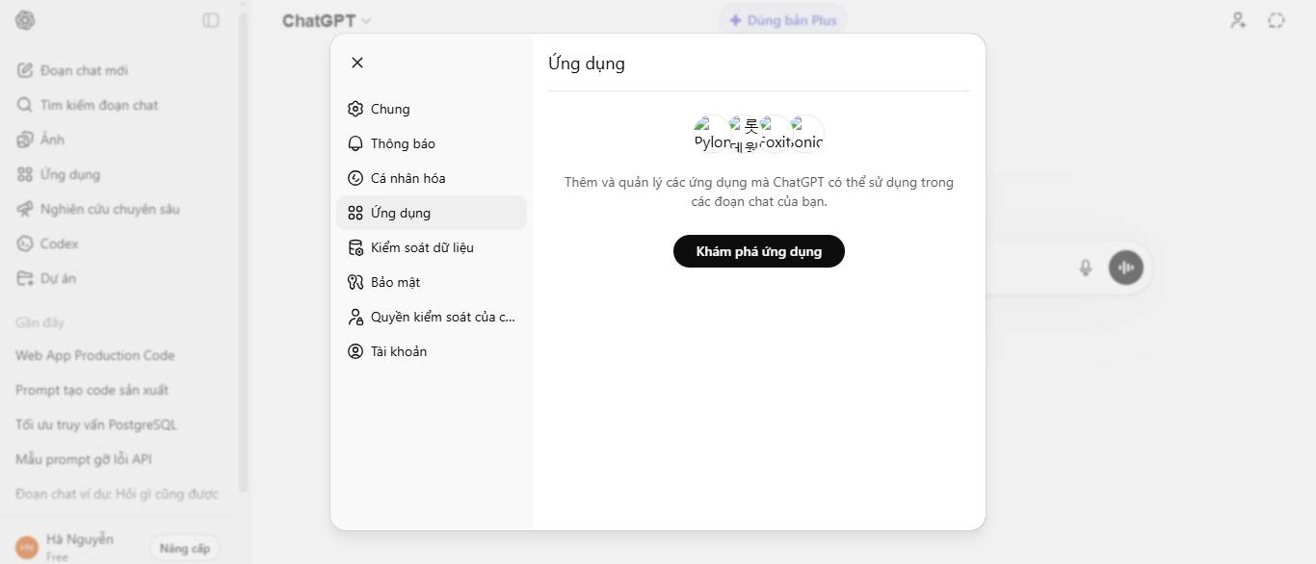Switch to the Chung settings tab

(389, 109)
